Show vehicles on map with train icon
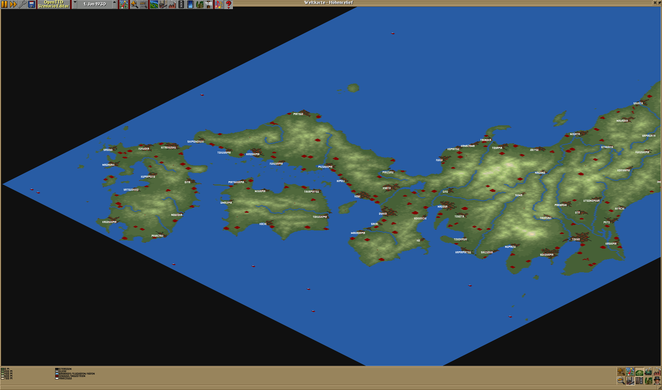 click(x=648, y=372)
